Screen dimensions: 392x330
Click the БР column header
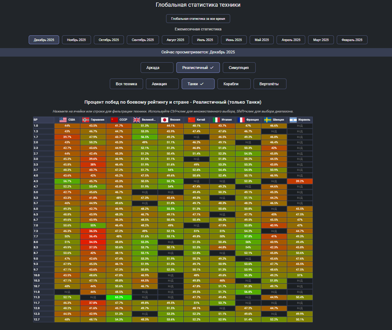44,120
